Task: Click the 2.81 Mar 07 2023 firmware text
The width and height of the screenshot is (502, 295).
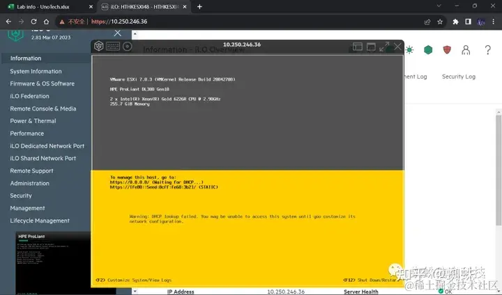Action: [51, 38]
